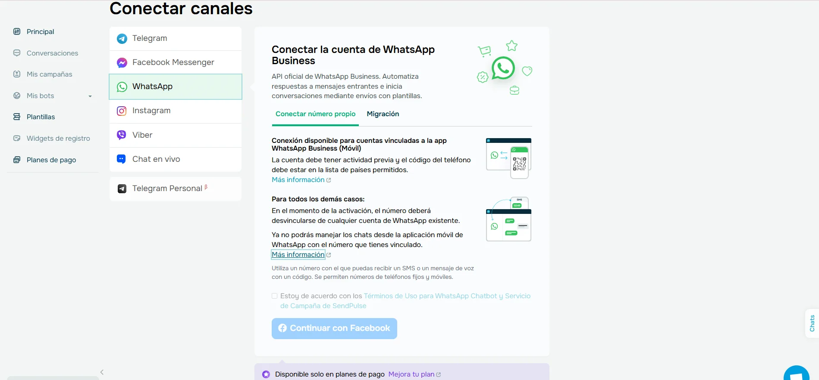Select Chat en vivo channel

coord(176,159)
